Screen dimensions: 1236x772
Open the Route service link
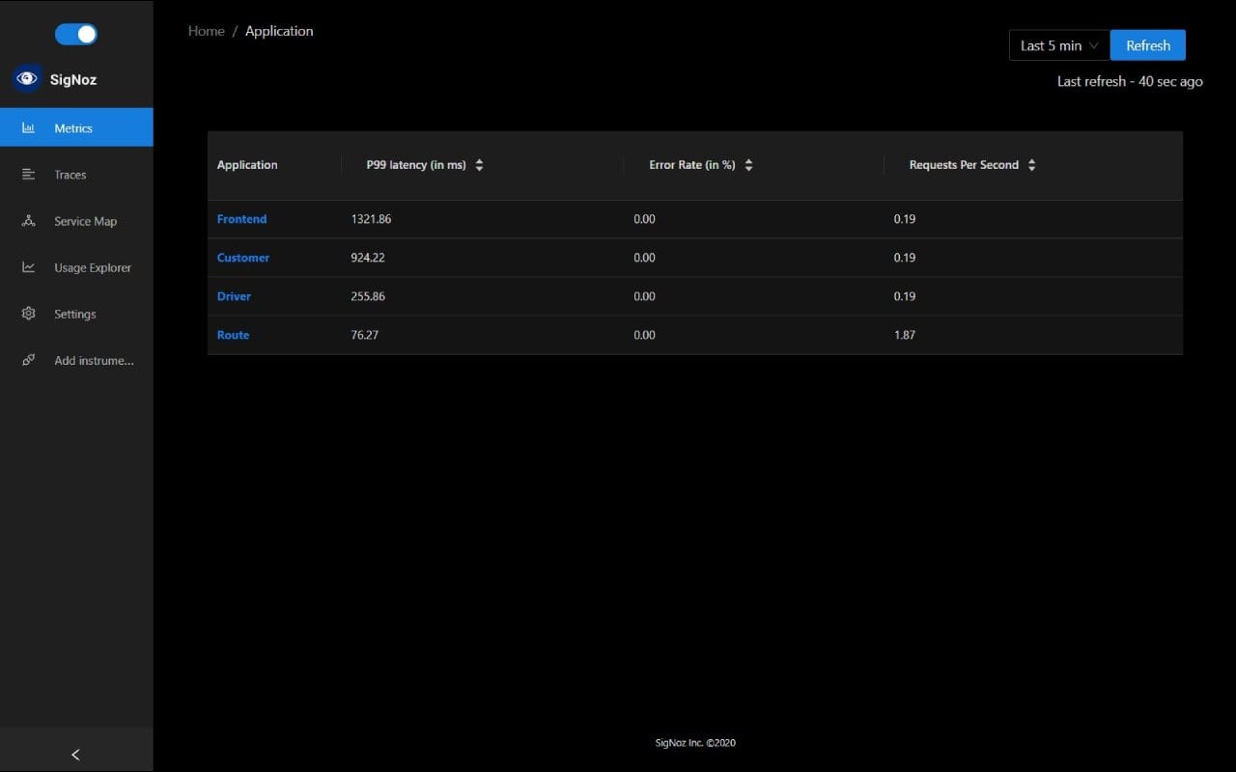point(233,335)
